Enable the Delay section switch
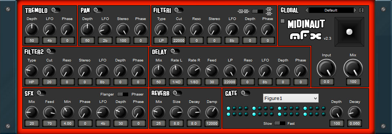Image resolution: width=392 pixels, height=134 pixels. coord(175,51)
